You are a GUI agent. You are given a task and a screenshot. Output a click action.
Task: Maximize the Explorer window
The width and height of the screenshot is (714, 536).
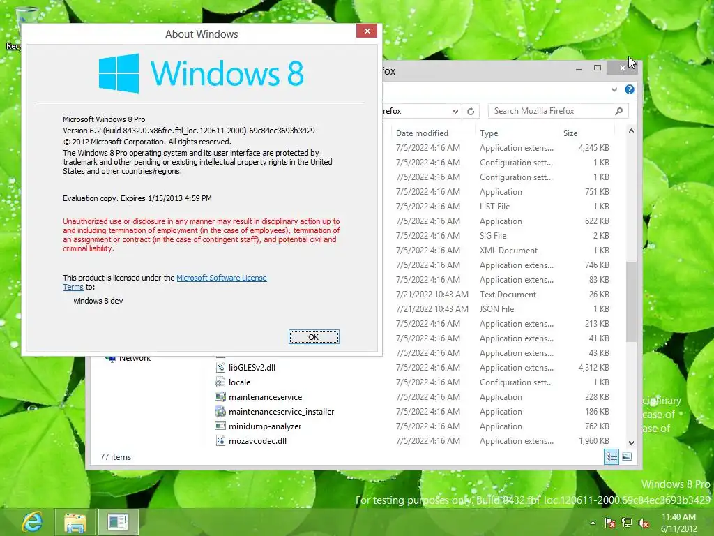tap(598, 68)
